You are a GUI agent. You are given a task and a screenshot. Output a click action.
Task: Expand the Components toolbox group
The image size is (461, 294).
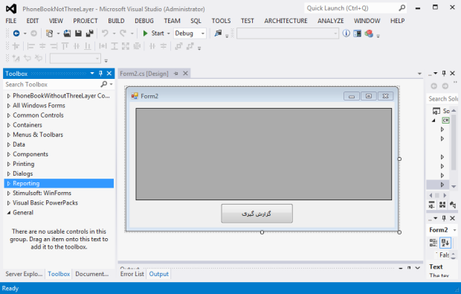9,154
